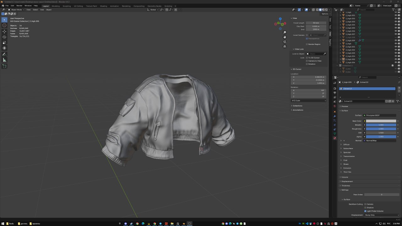Open the Render menu in top bar
The width and height of the screenshot is (402, 226).
[x=19, y=6]
